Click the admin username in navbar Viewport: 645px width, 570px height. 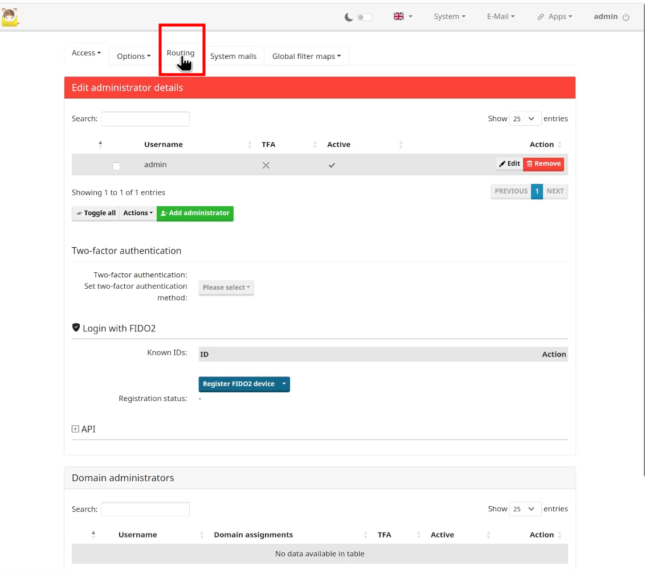point(606,17)
